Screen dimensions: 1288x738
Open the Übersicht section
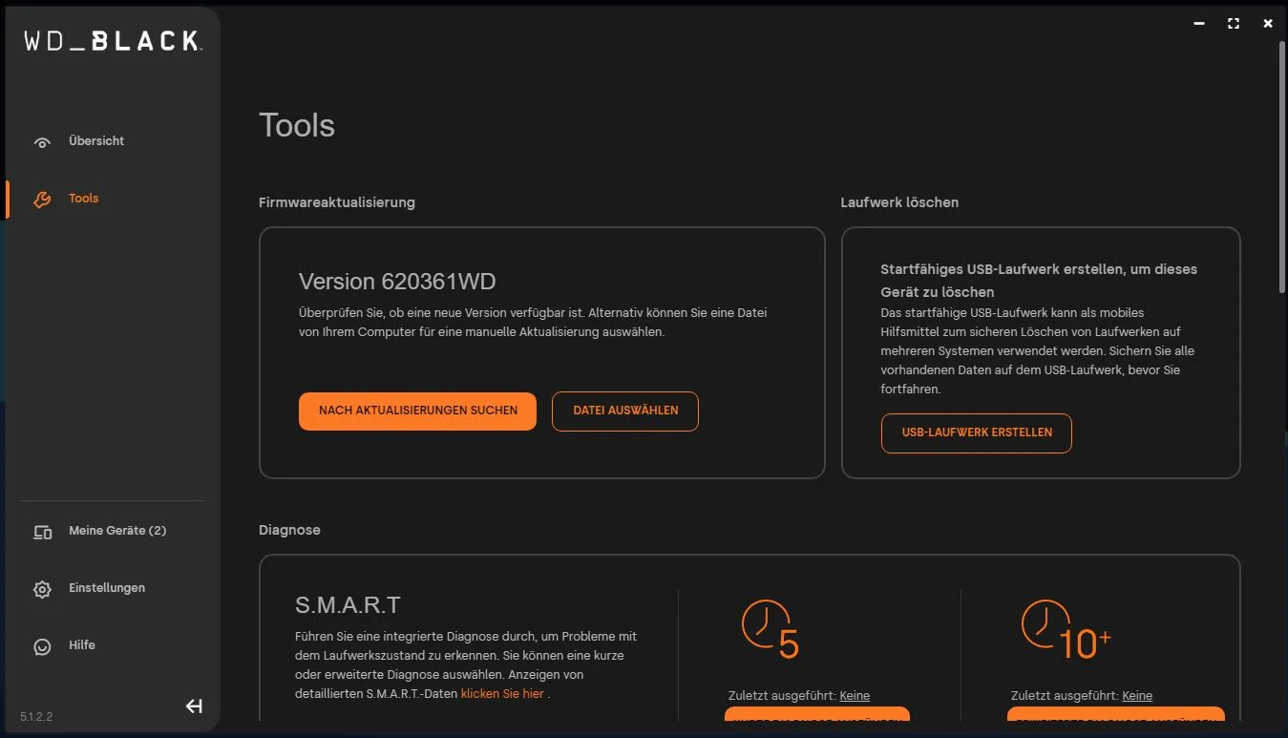click(x=96, y=141)
